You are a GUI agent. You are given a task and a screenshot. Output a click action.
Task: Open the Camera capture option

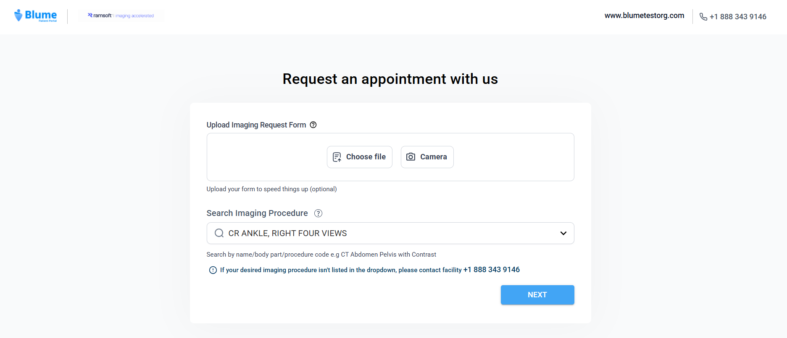[427, 156]
